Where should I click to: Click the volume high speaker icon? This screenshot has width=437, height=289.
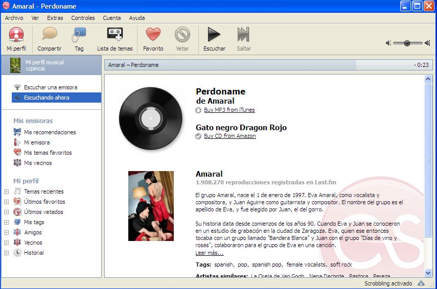tap(427, 43)
